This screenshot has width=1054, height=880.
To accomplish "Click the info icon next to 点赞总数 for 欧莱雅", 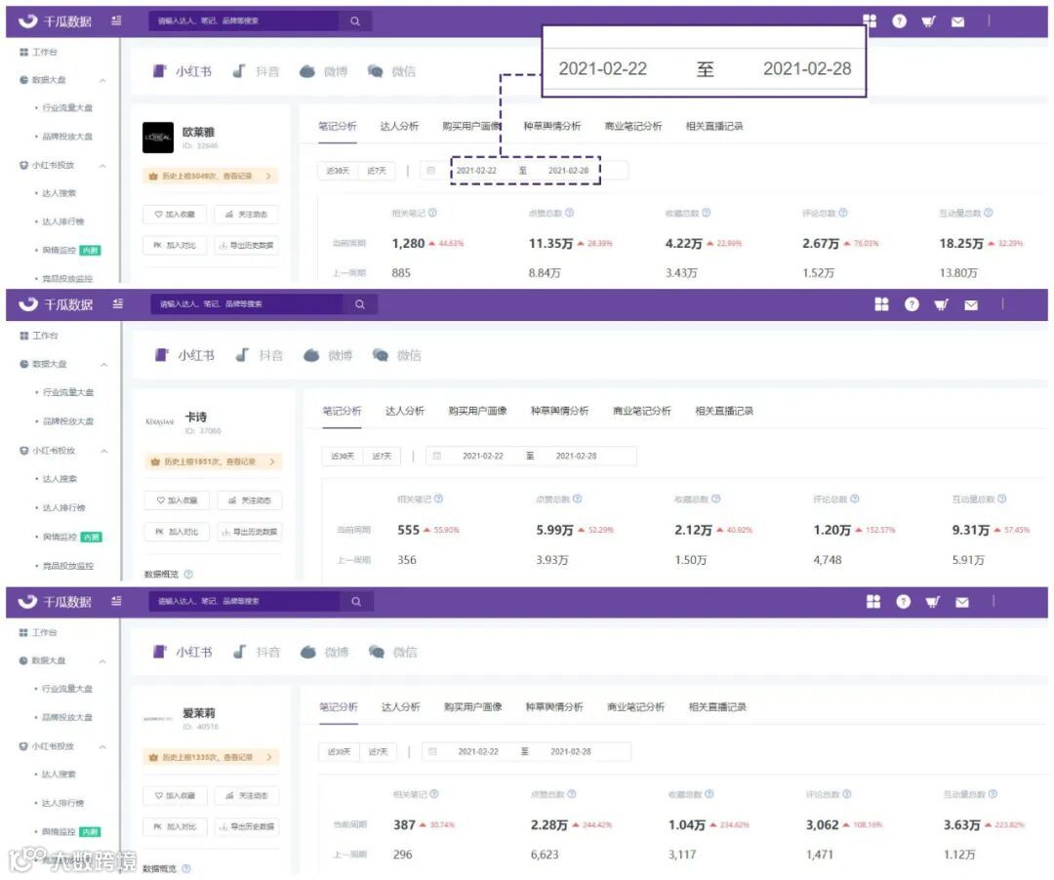I will click(x=569, y=213).
